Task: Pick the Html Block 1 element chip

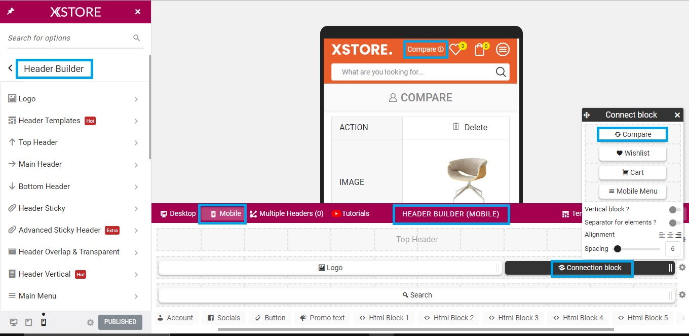Action: tap(384, 318)
